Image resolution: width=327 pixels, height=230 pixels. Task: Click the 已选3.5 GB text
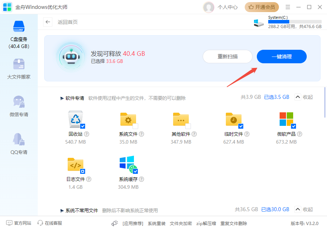pyautogui.click(x=277, y=97)
